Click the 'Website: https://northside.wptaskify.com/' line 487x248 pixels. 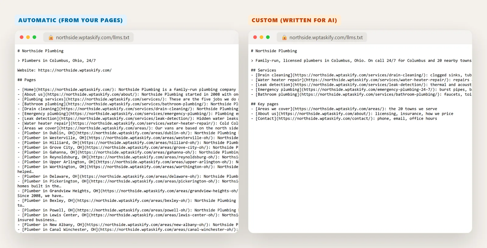click(65, 70)
